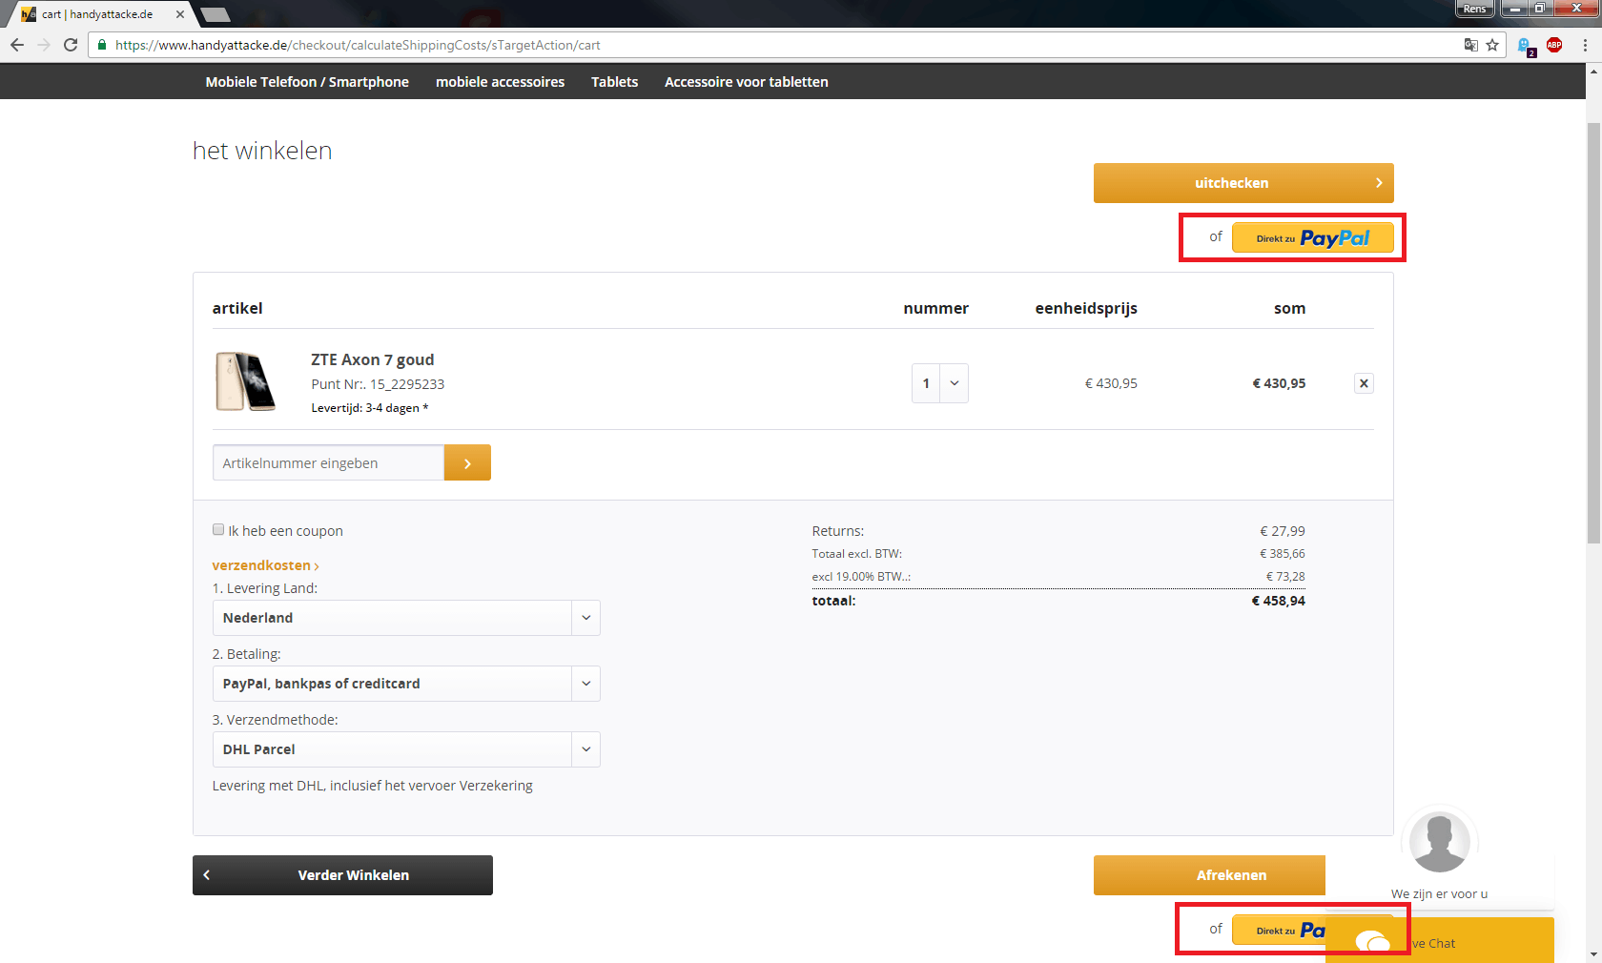Click the blue extension icon with badge
Image resolution: width=1602 pixels, height=963 pixels.
[x=1525, y=46]
